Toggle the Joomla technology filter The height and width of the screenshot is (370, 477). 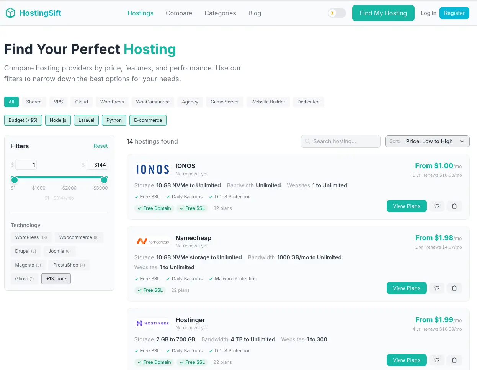60,251
